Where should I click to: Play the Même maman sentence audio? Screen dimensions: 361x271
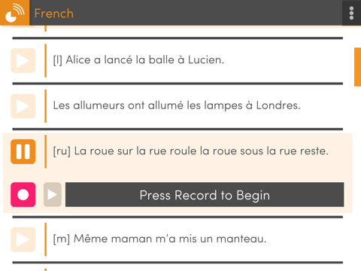[23, 239]
